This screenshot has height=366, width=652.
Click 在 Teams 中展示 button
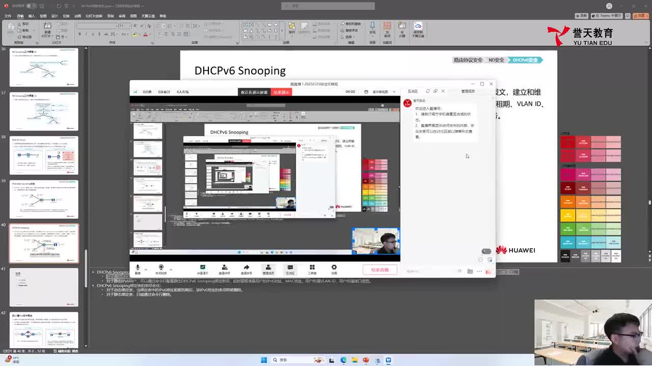pyautogui.click(x=607, y=16)
